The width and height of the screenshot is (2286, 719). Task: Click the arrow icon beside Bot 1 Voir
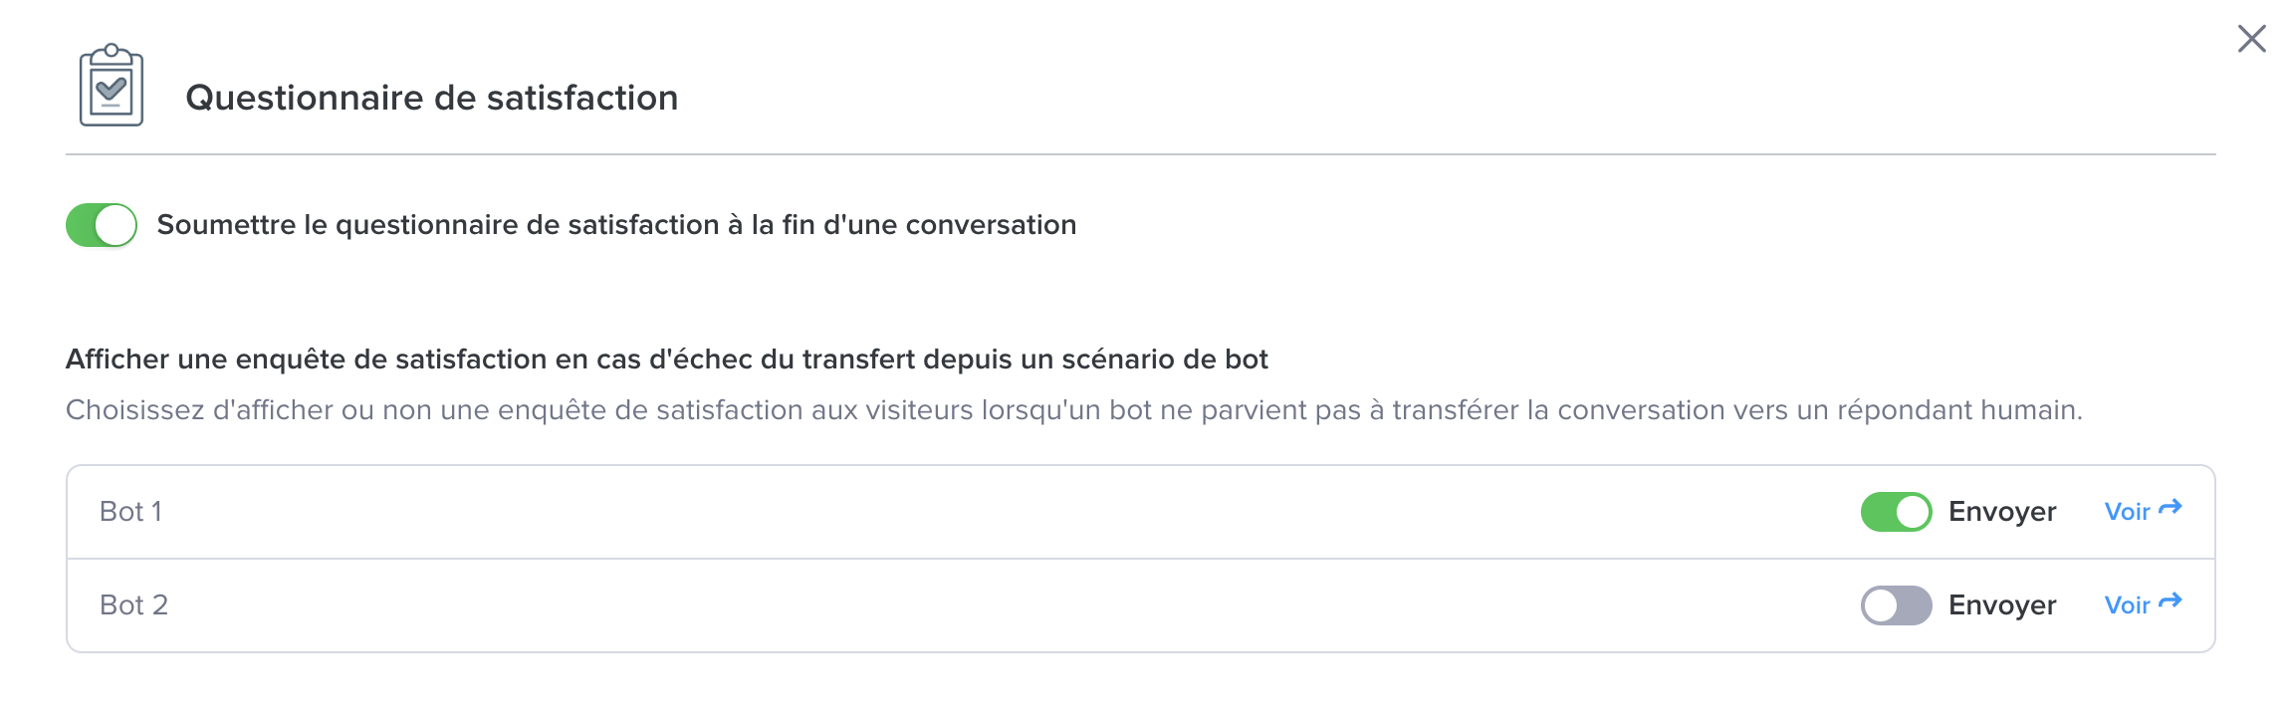coord(2171,508)
